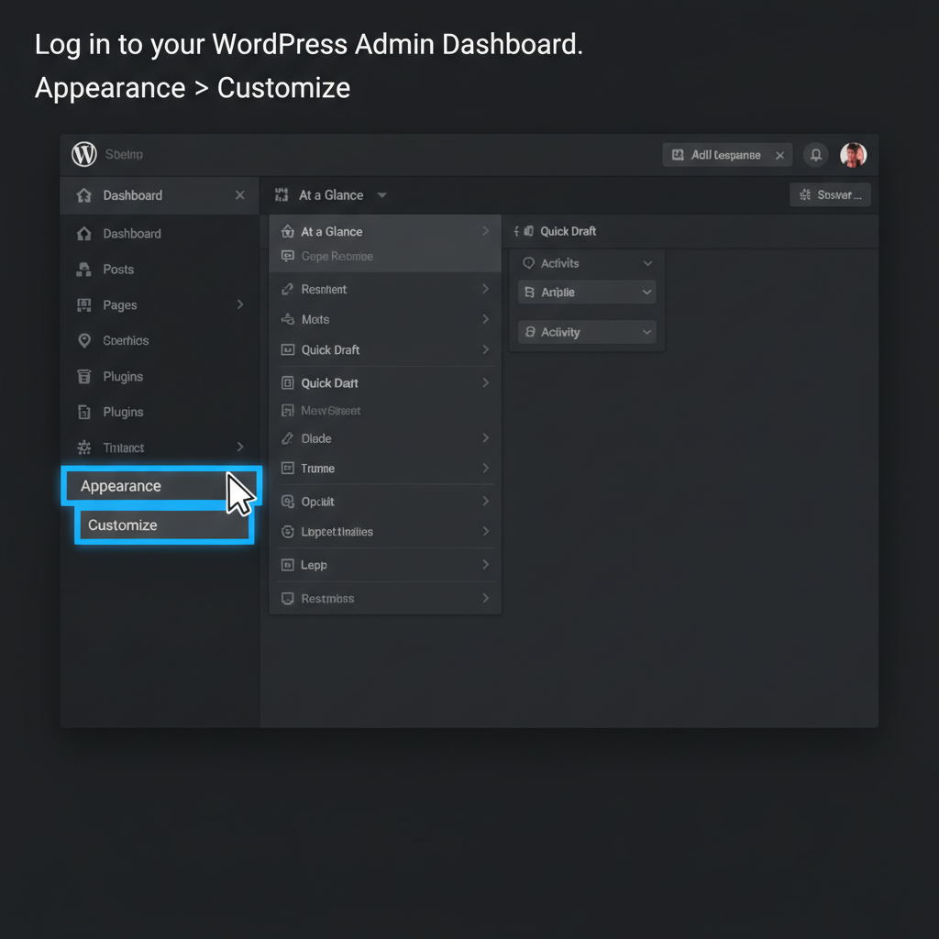
Task: Click the Quick Draft icon in the menu
Action: [x=287, y=349]
